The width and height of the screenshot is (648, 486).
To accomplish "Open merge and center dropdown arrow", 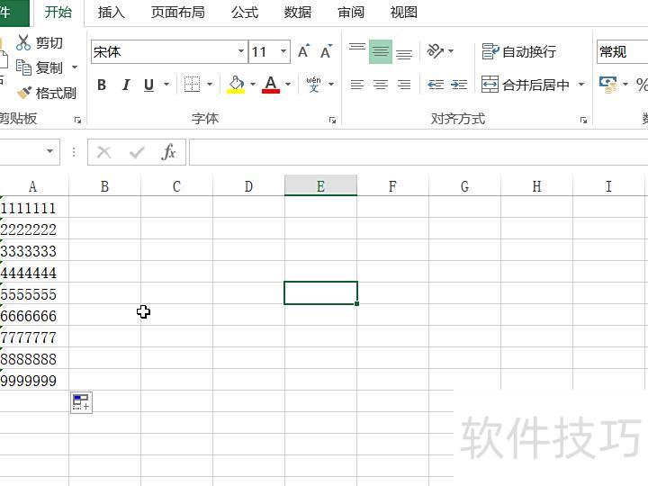I will (581, 85).
